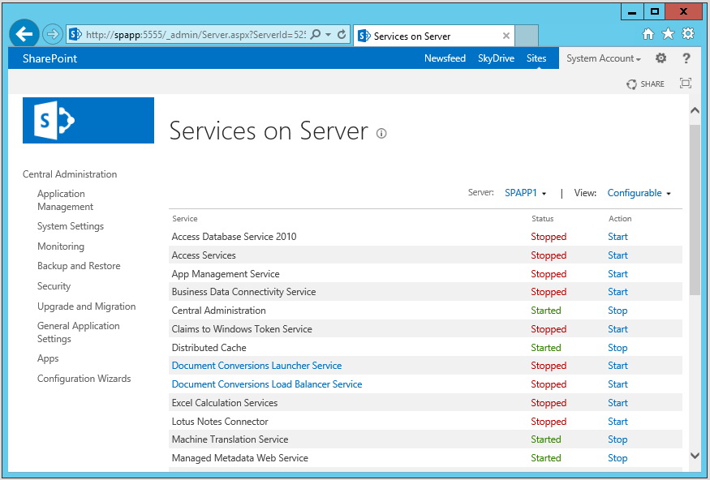Open Monitoring in left navigation
The width and height of the screenshot is (710, 480).
click(x=61, y=246)
